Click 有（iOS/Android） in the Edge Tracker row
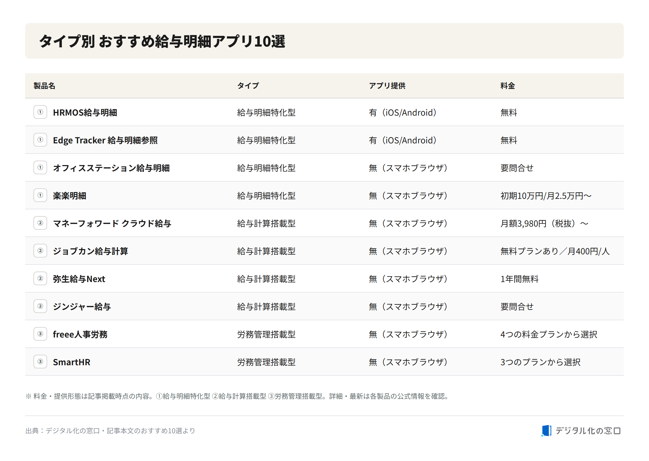The width and height of the screenshot is (649, 461). (x=402, y=140)
